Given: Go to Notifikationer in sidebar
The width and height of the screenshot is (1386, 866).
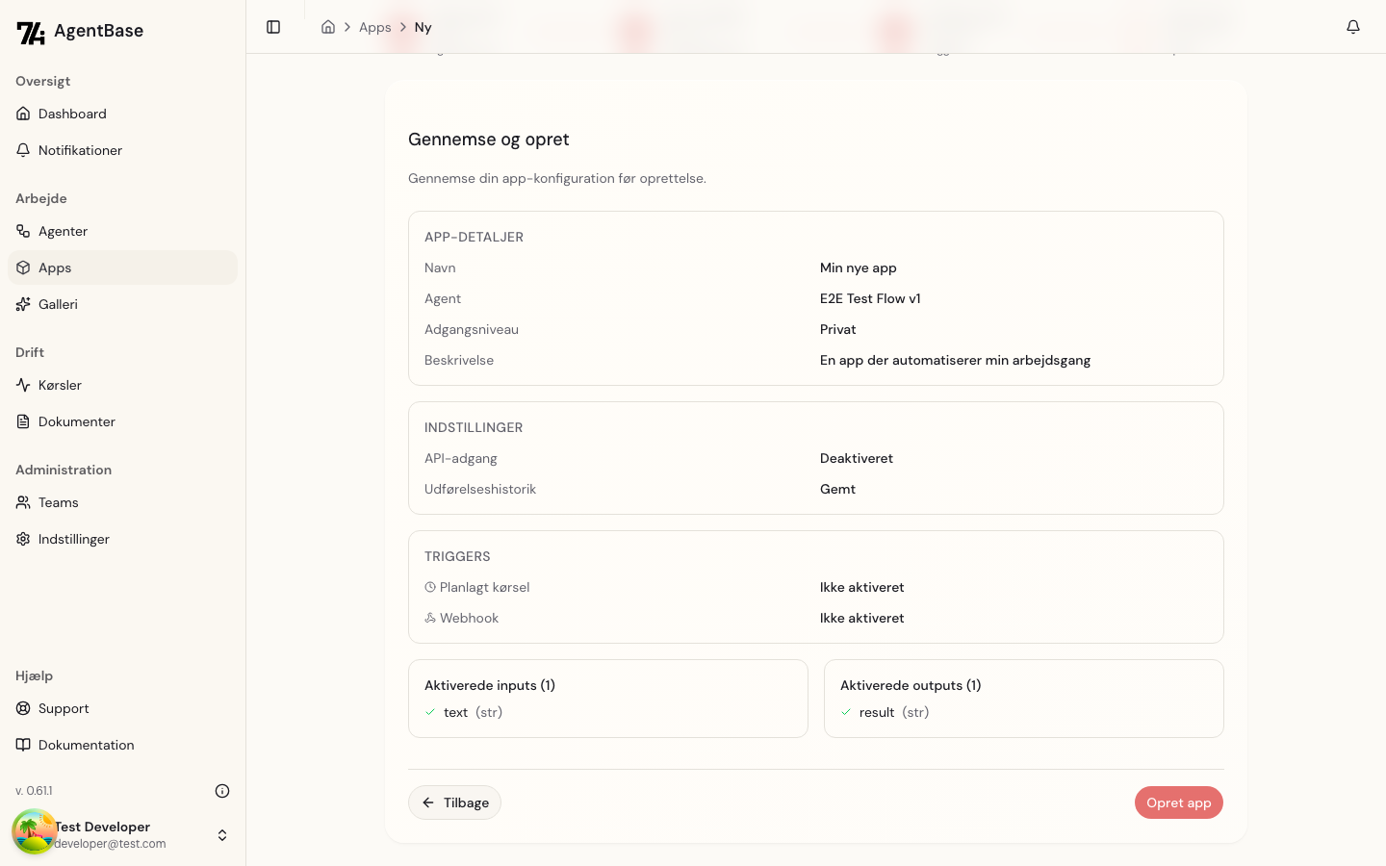Looking at the screenshot, I should 80,150.
